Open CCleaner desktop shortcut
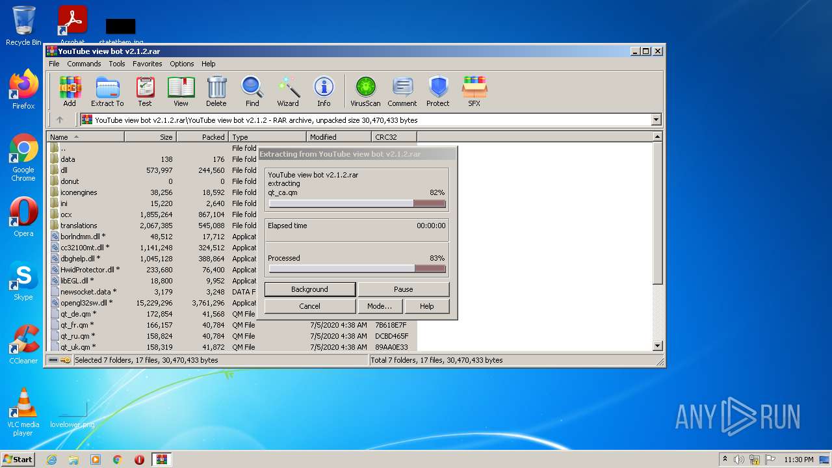832x468 pixels. 23,344
